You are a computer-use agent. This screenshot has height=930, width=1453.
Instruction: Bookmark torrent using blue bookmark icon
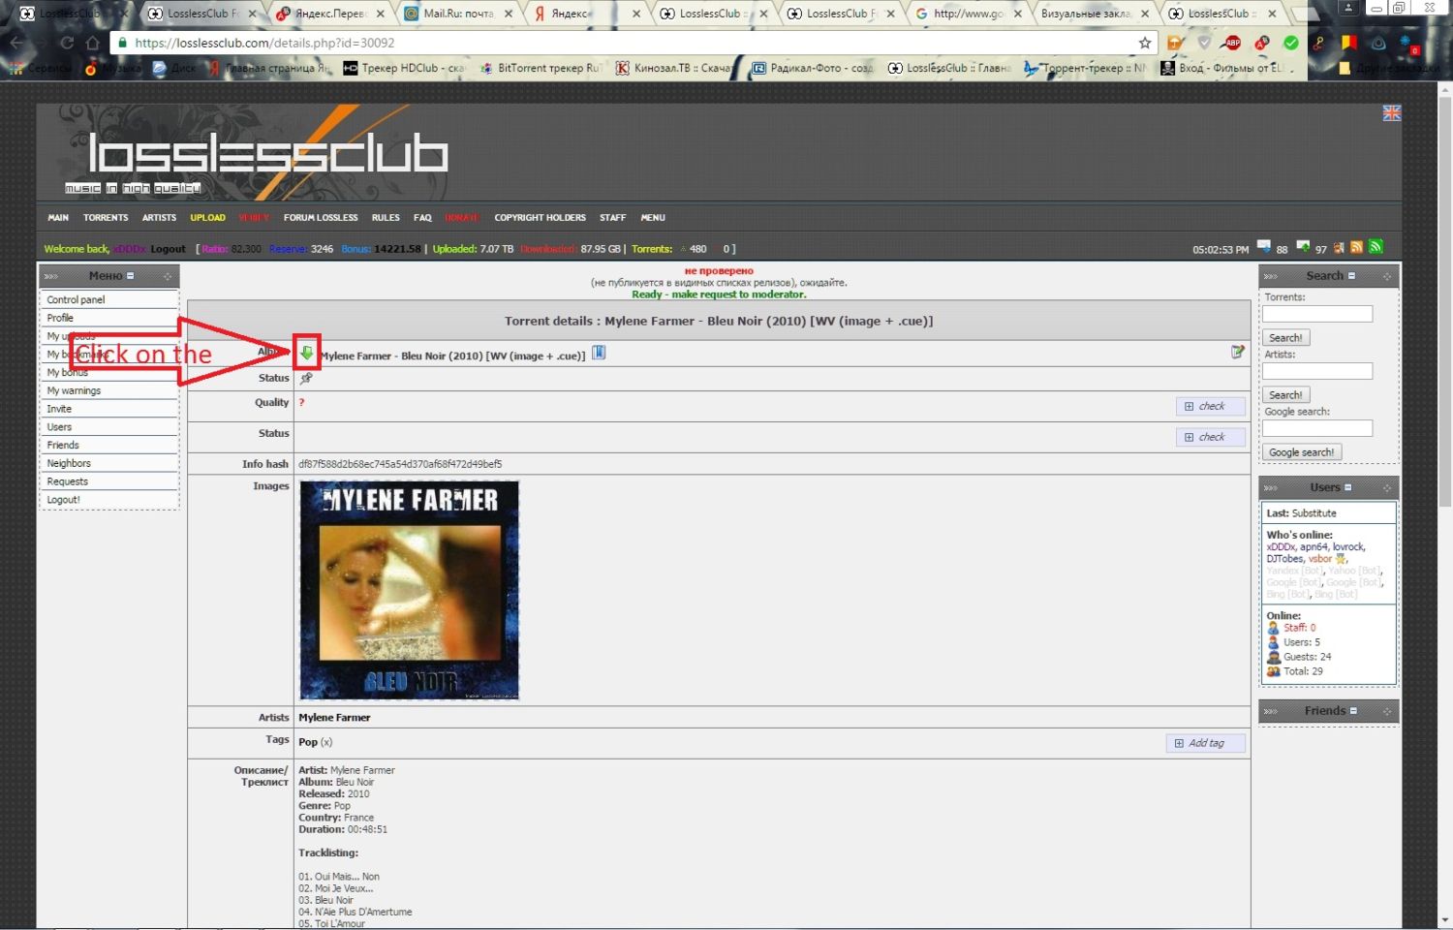click(599, 353)
